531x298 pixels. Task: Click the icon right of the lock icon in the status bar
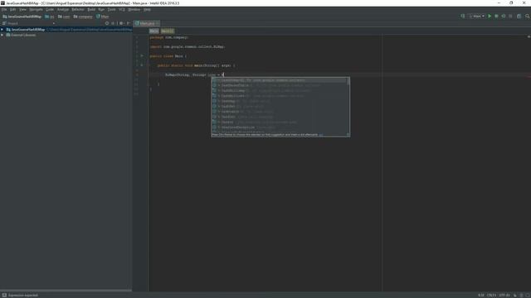pyautogui.click(x=522, y=295)
